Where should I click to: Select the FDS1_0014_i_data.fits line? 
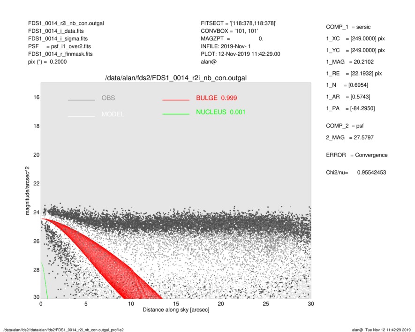[x=56, y=31]
